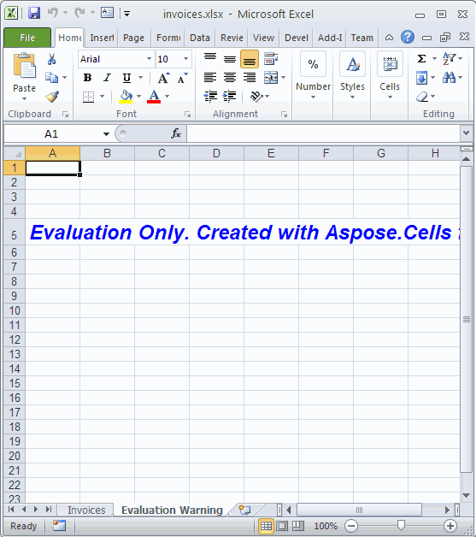Click the Insert Function fx icon
Image resolution: width=476 pixels, height=537 pixels.
pos(176,133)
